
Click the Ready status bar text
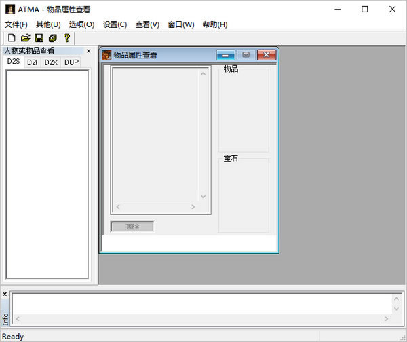pyautogui.click(x=13, y=337)
